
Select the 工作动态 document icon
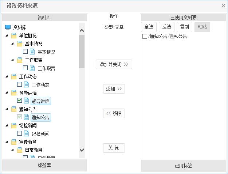pyautogui.click(x=26, y=84)
